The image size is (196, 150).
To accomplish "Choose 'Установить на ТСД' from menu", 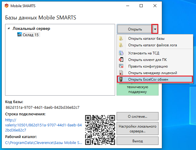I will click(x=155, y=53).
